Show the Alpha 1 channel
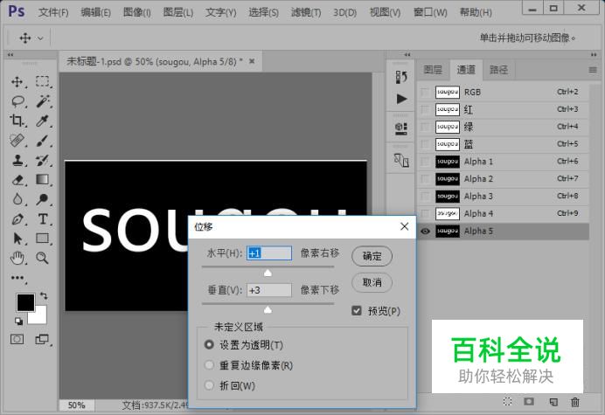This screenshot has height=415, width=605. point(425,162)
